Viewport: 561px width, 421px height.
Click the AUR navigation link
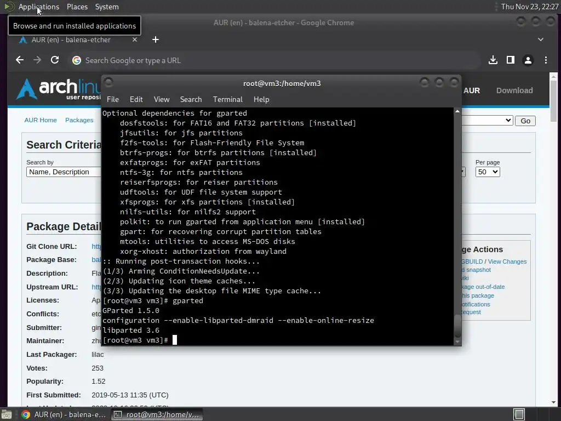coord(472,90)
